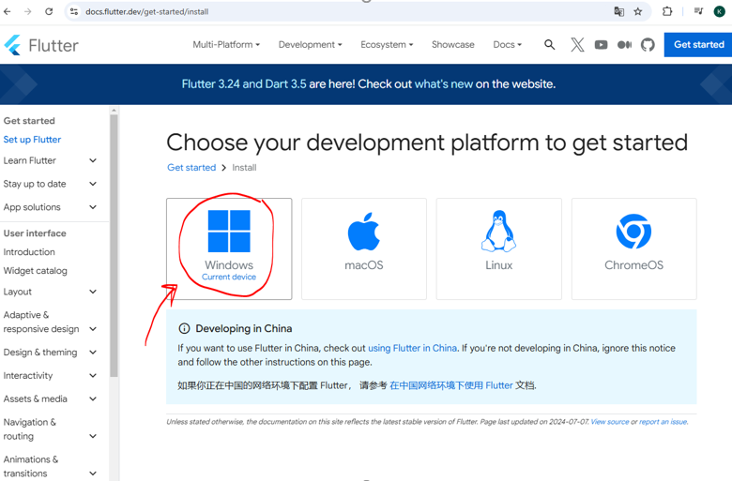Image resolution: width=732 pixels, height=481 pixels.
Task: Open the Development dropdown menu
Action: [310, 45]
